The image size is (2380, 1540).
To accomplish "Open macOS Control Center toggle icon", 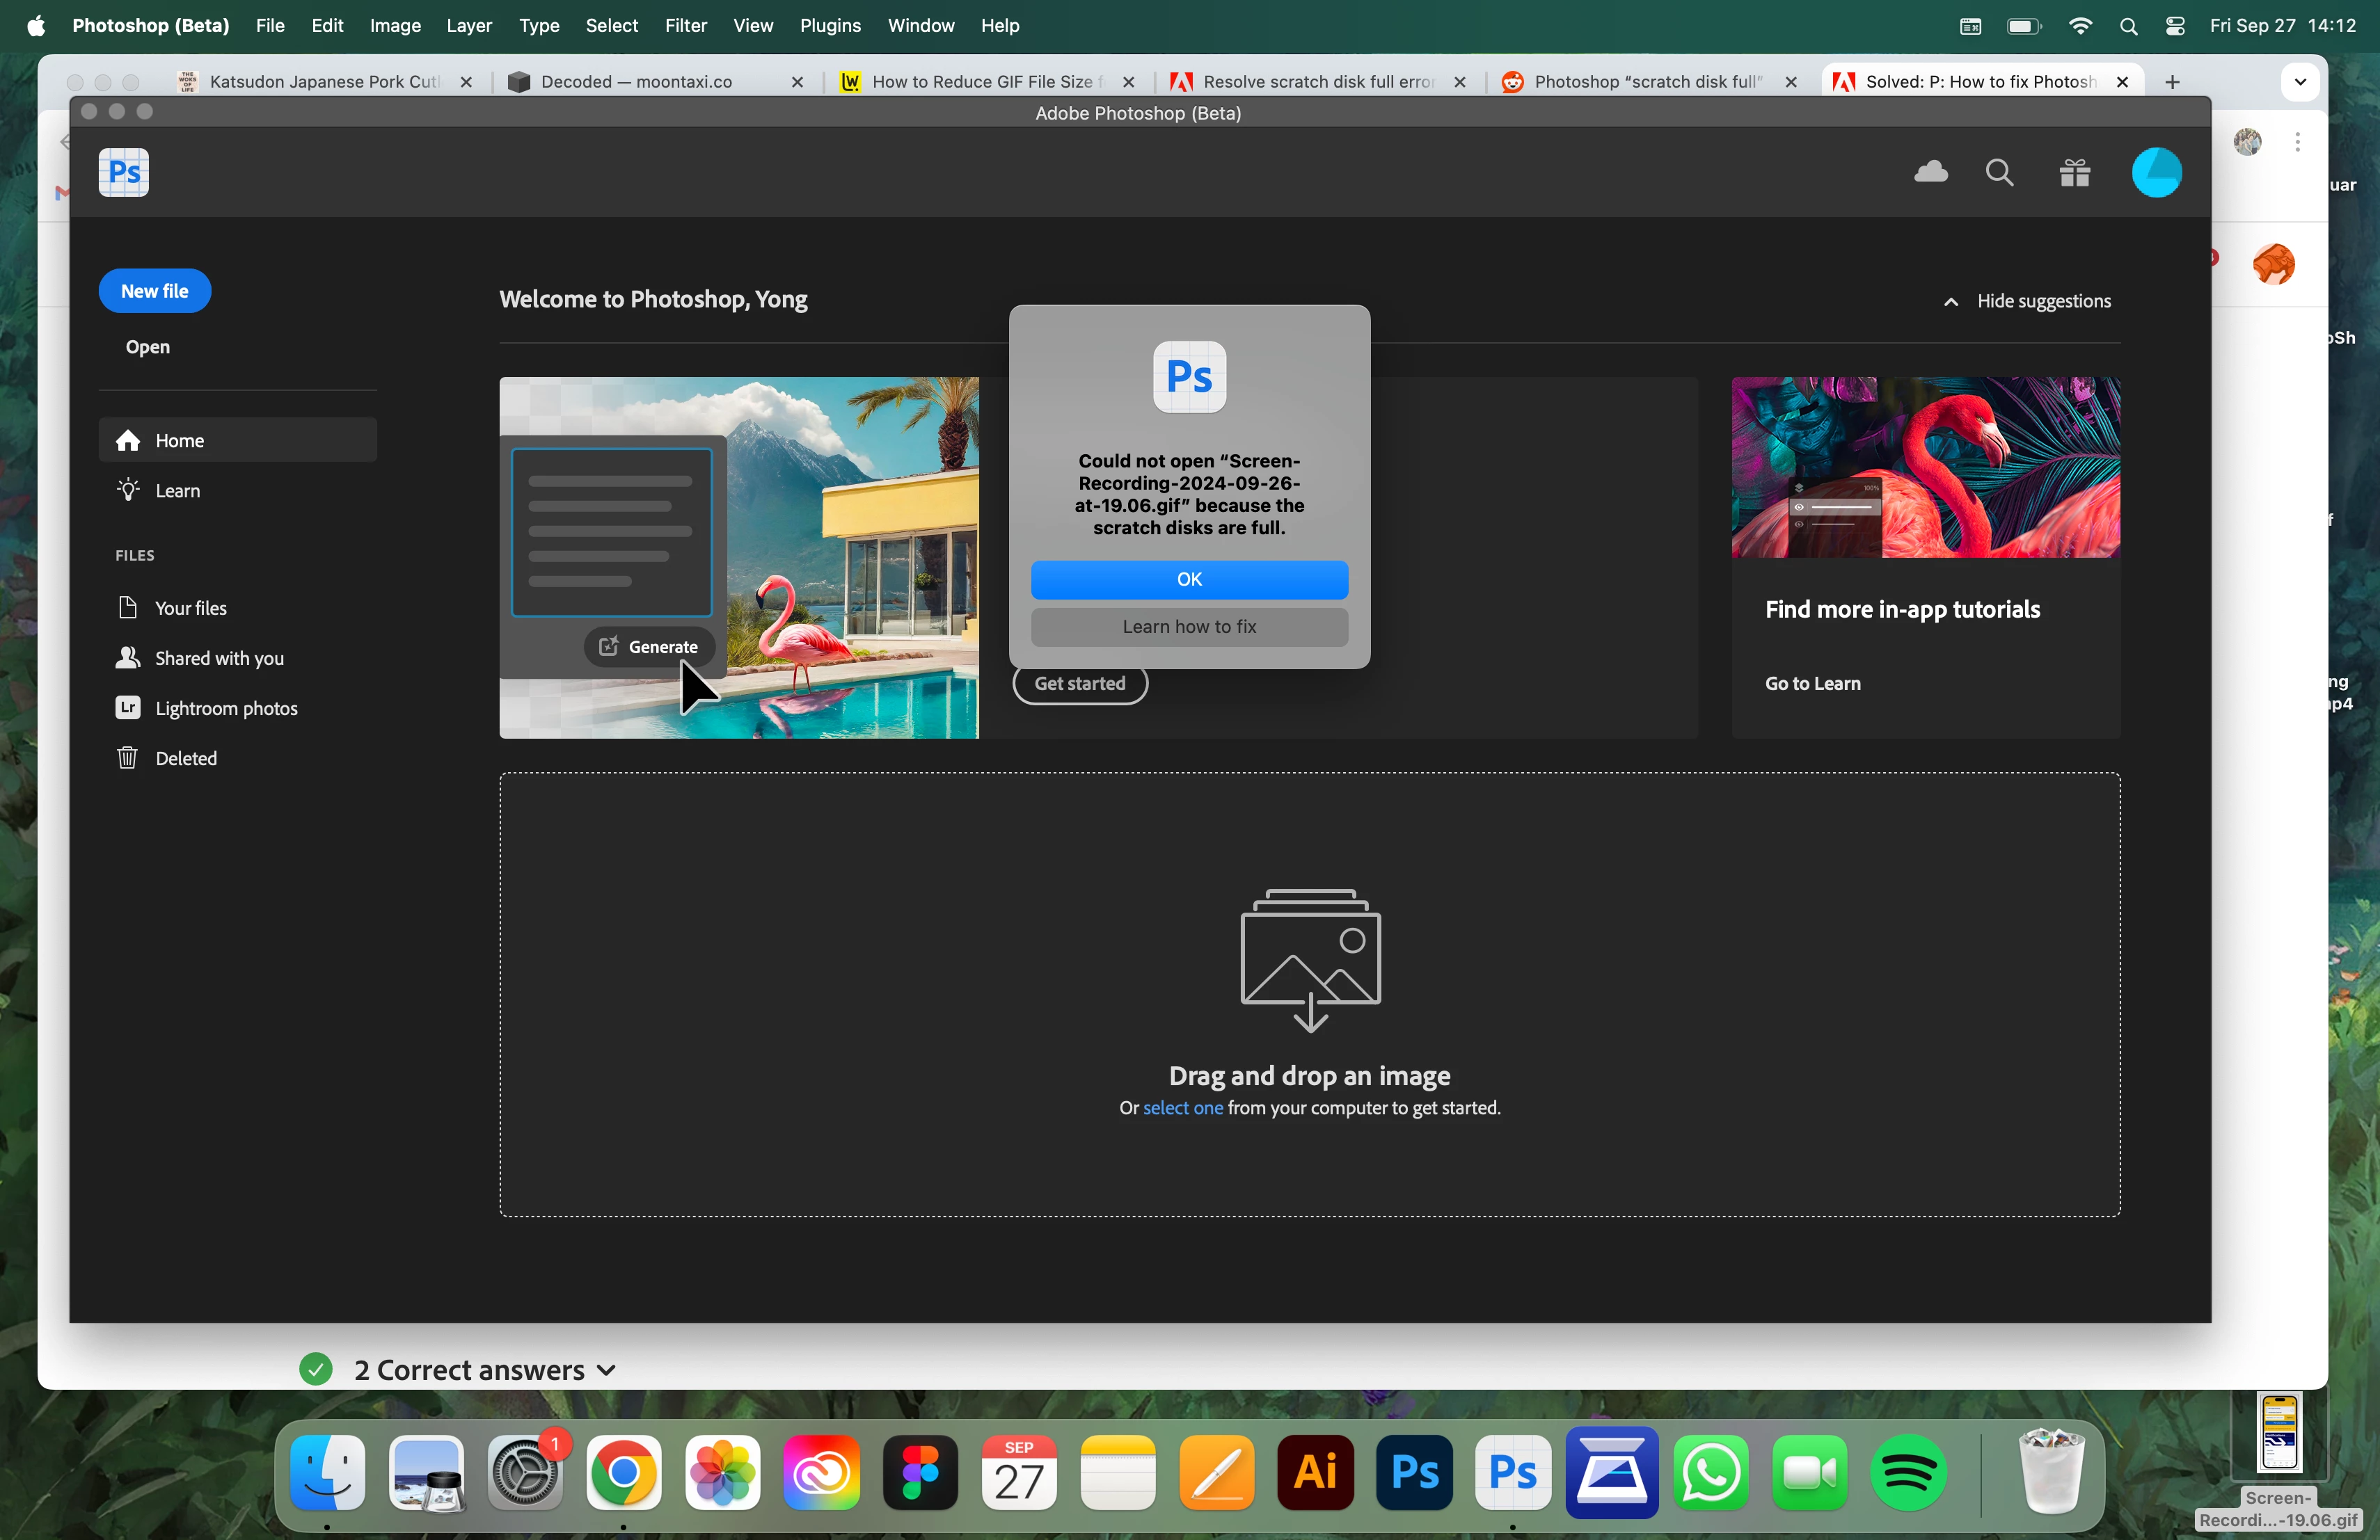I will (2174, 26).
